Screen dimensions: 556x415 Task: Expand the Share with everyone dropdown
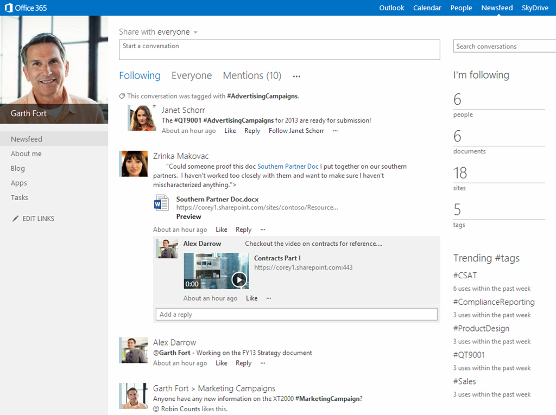click(x=195, y=32)
